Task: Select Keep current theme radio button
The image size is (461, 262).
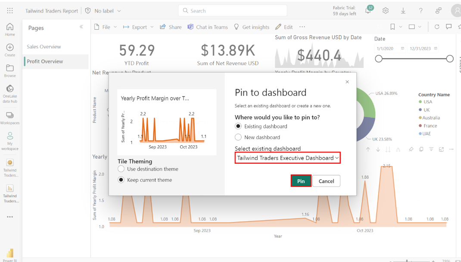Action: [x=121, y=180]
